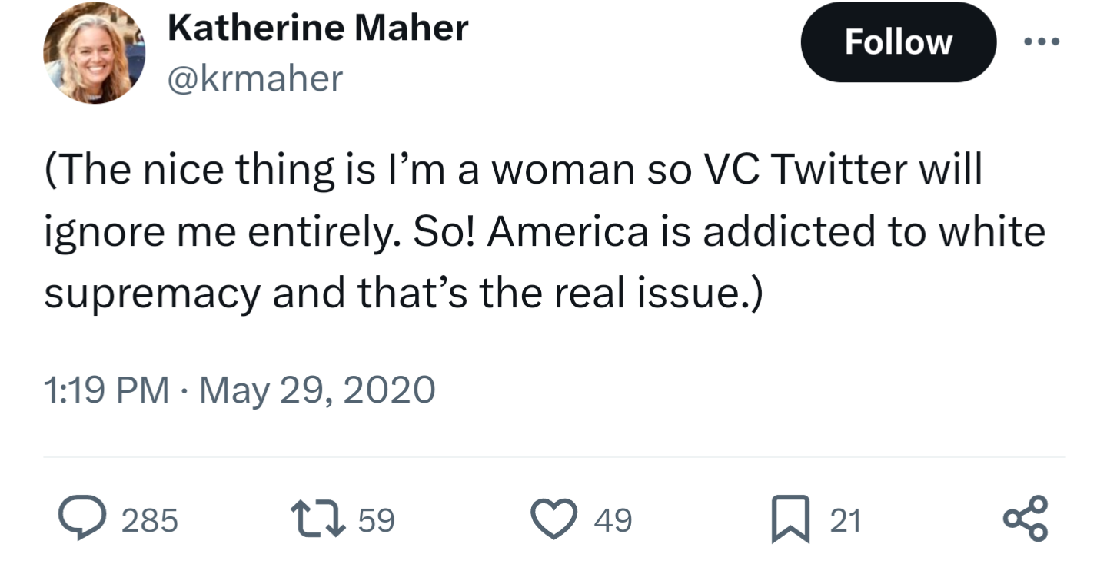
Task: Open the three-dot more options menu
Action: [x=1042, y=41]
